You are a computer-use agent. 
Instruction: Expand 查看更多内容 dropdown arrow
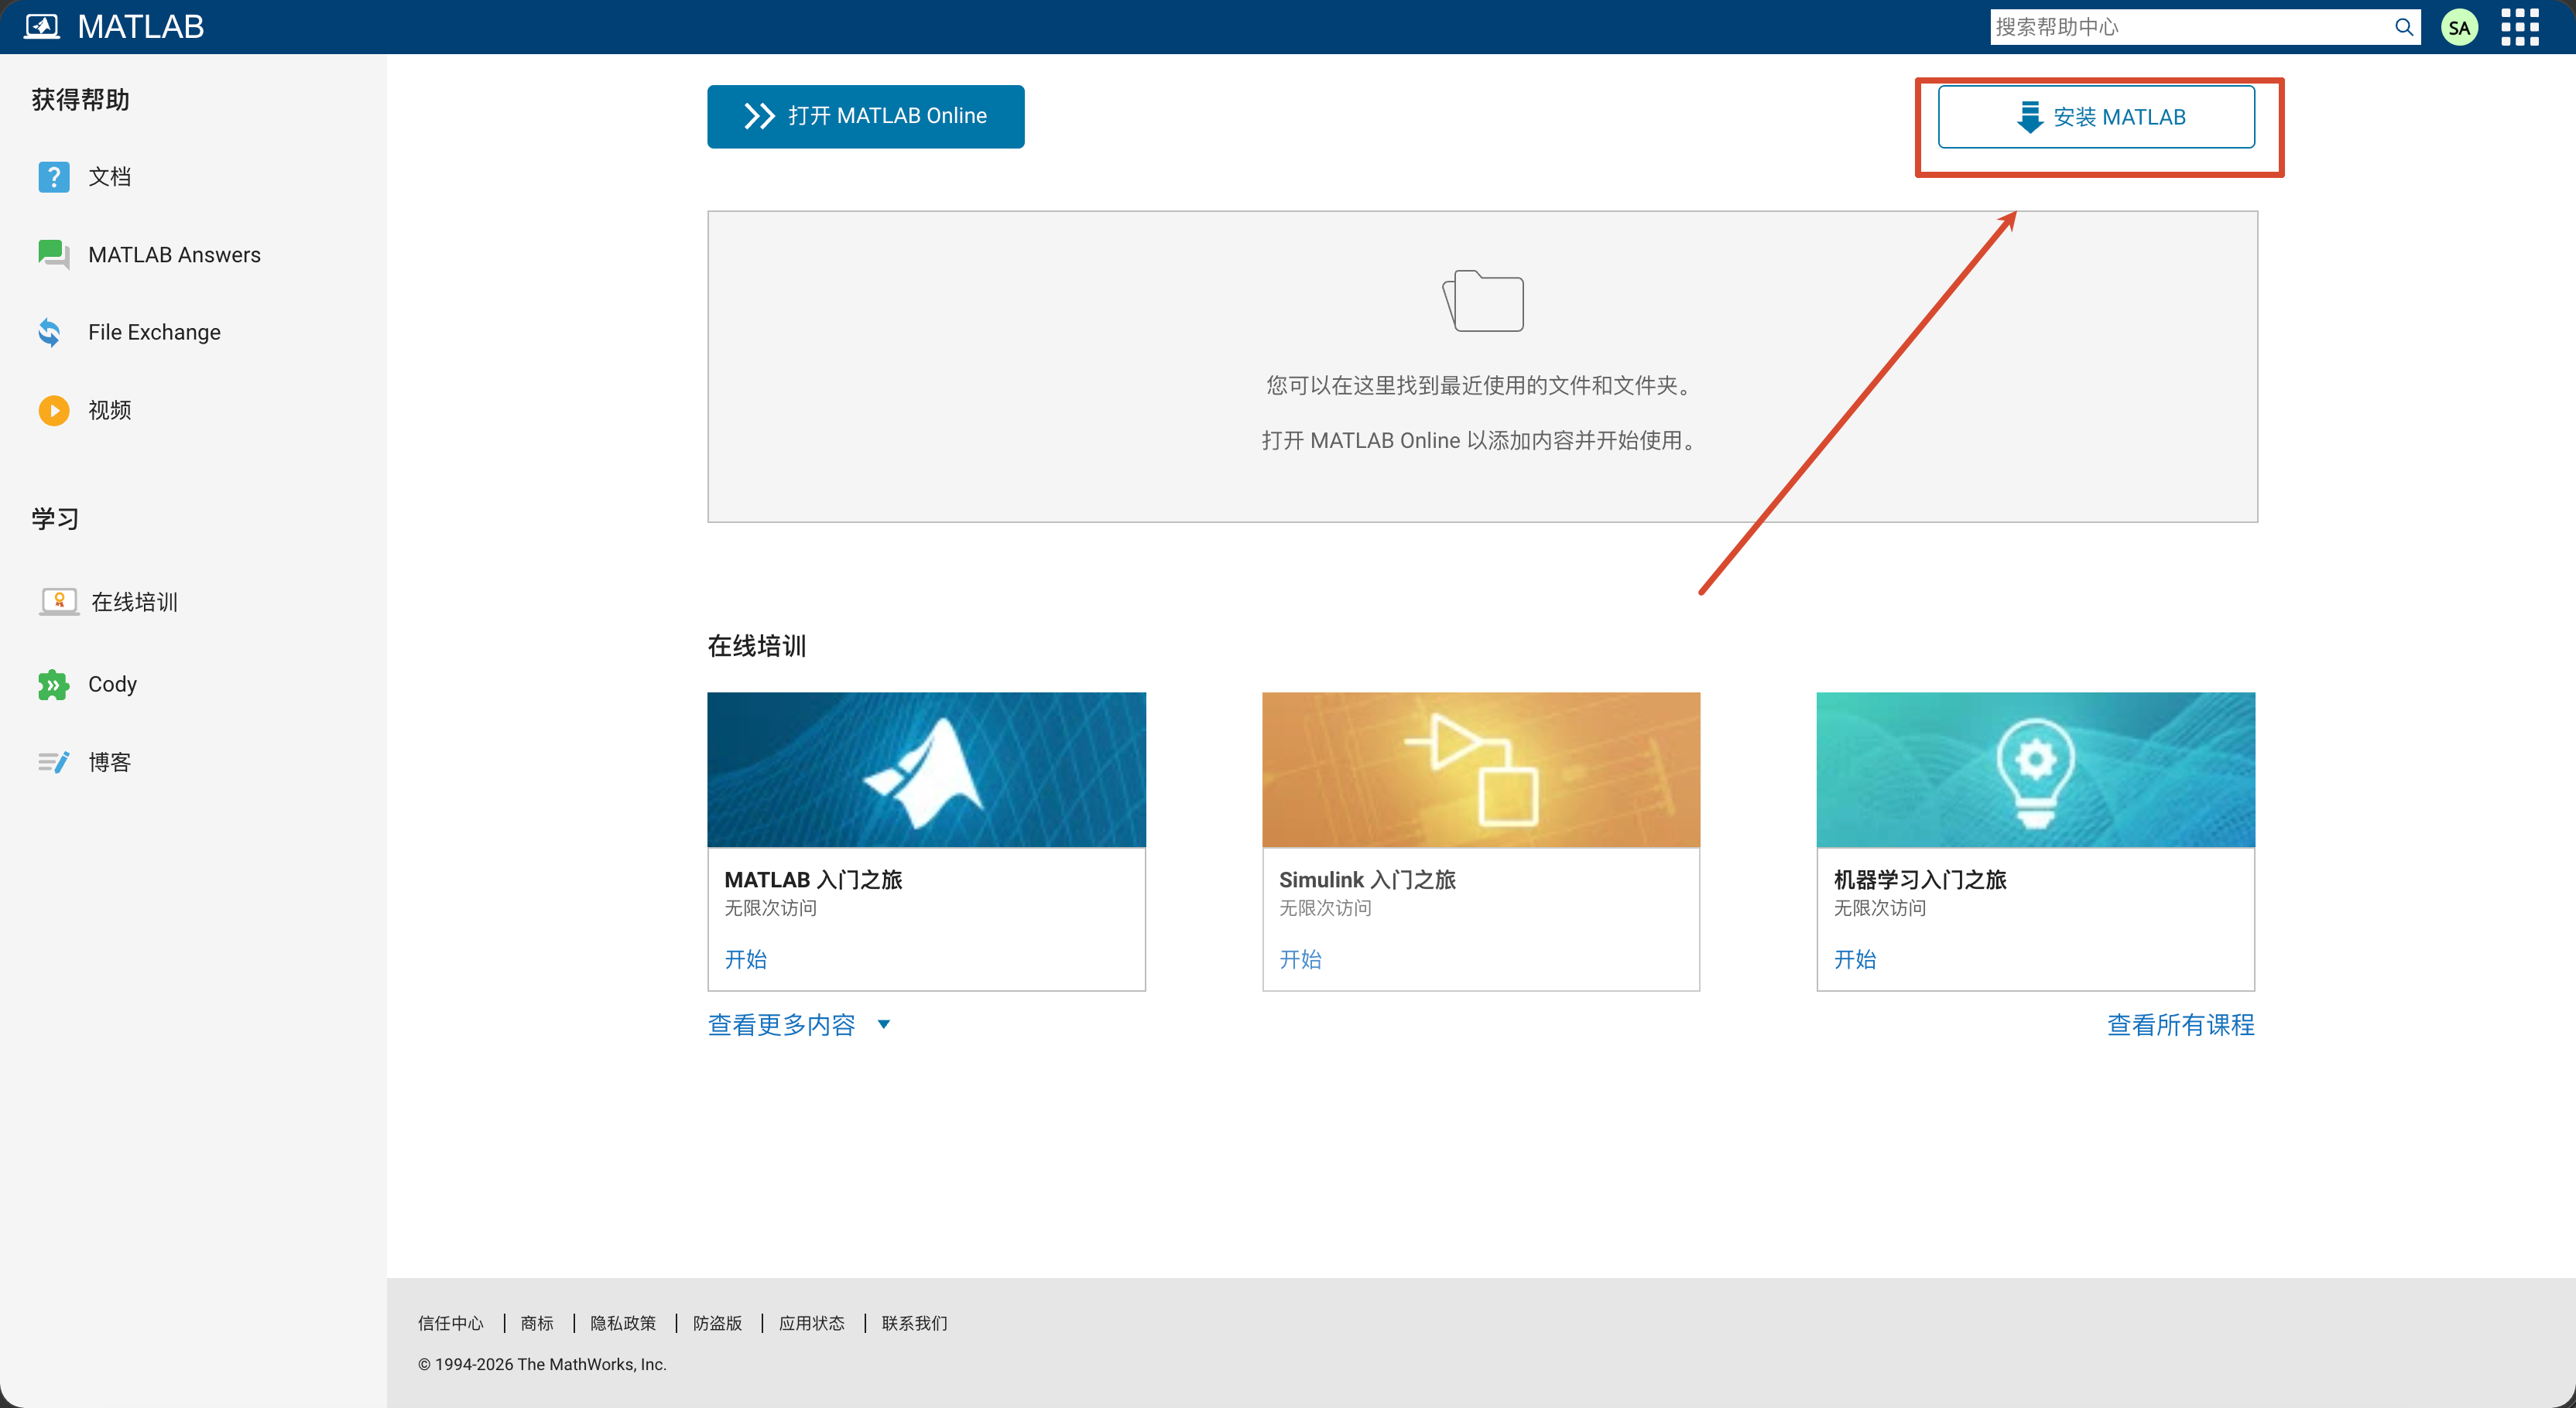coord(884,1024)
